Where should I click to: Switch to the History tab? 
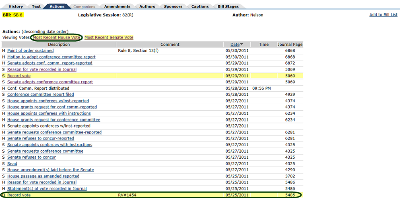(x=16, y=6)
